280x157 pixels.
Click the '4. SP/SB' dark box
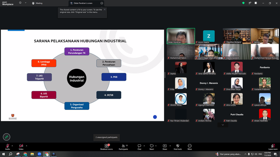(109, 95)
